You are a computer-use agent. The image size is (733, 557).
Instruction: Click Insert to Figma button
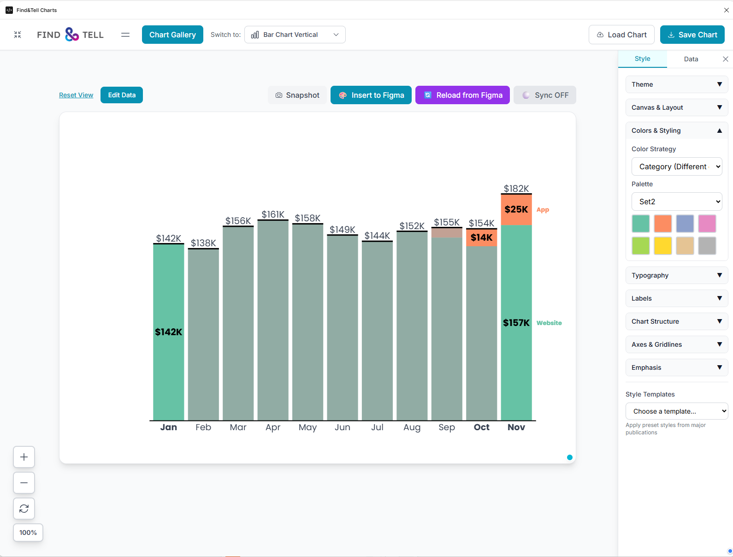371,95
